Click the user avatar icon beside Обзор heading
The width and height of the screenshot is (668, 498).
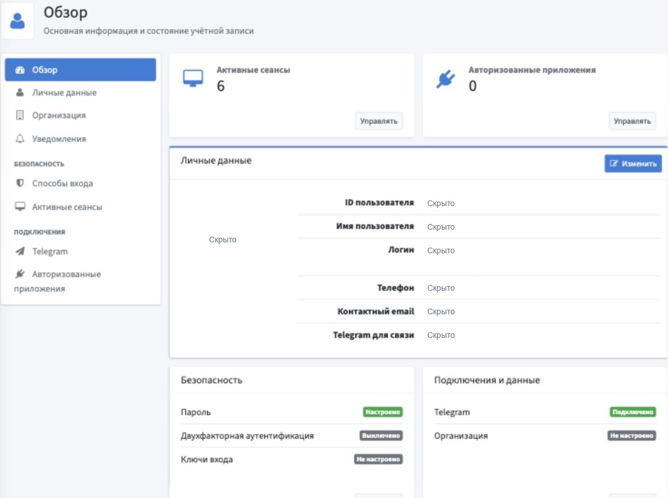pyautogui.click(x=17, y=21)
